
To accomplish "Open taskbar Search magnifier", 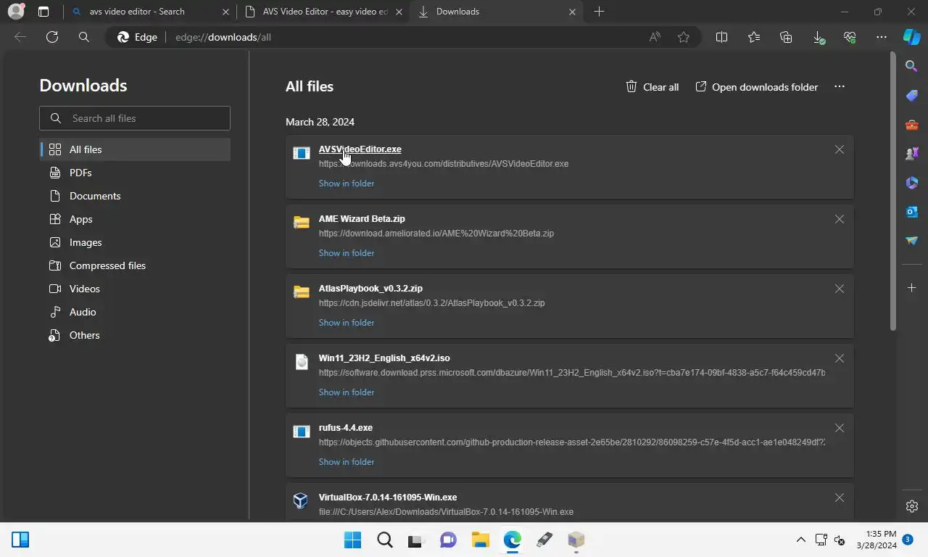I will click(x=384, y=540).
